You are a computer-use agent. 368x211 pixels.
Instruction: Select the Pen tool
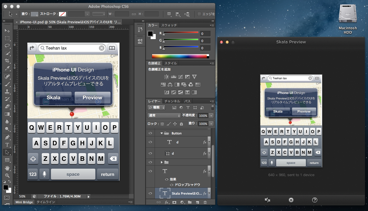[7, 137]
